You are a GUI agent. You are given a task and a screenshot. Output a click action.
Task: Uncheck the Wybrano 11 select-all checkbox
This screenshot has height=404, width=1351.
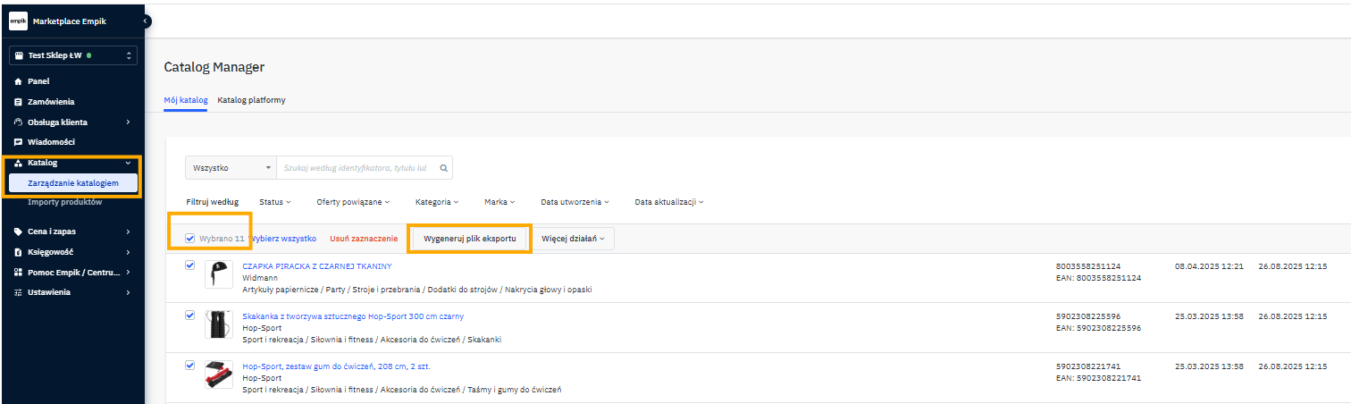point(189,239)
